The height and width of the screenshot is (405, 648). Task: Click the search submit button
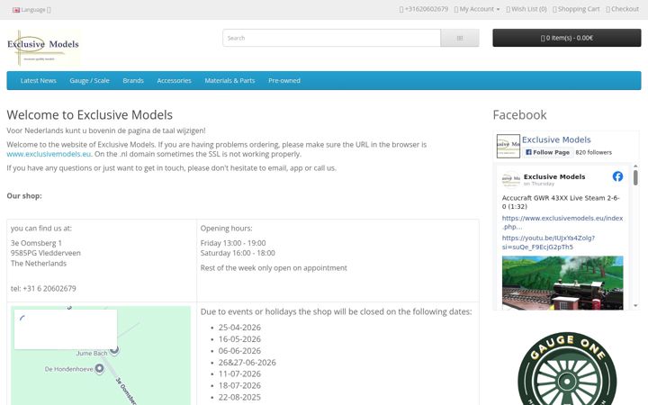click(460, 38)
